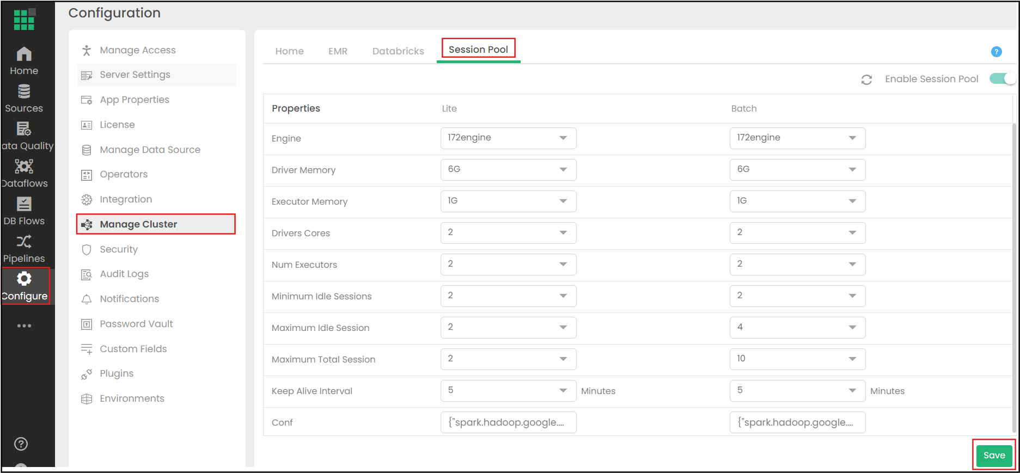Open Sources from the left navigation bar
The width and height of the screenshot is (1020, 473).
click(x=24, y=99)
